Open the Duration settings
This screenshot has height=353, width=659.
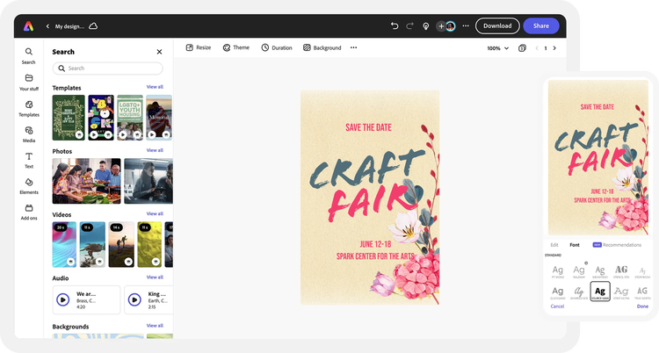tap(277, 47)
